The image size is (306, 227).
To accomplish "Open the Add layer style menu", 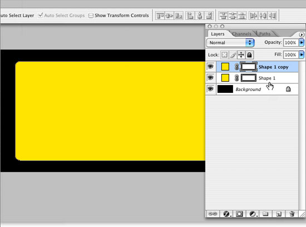I will [x=226, y=214].
